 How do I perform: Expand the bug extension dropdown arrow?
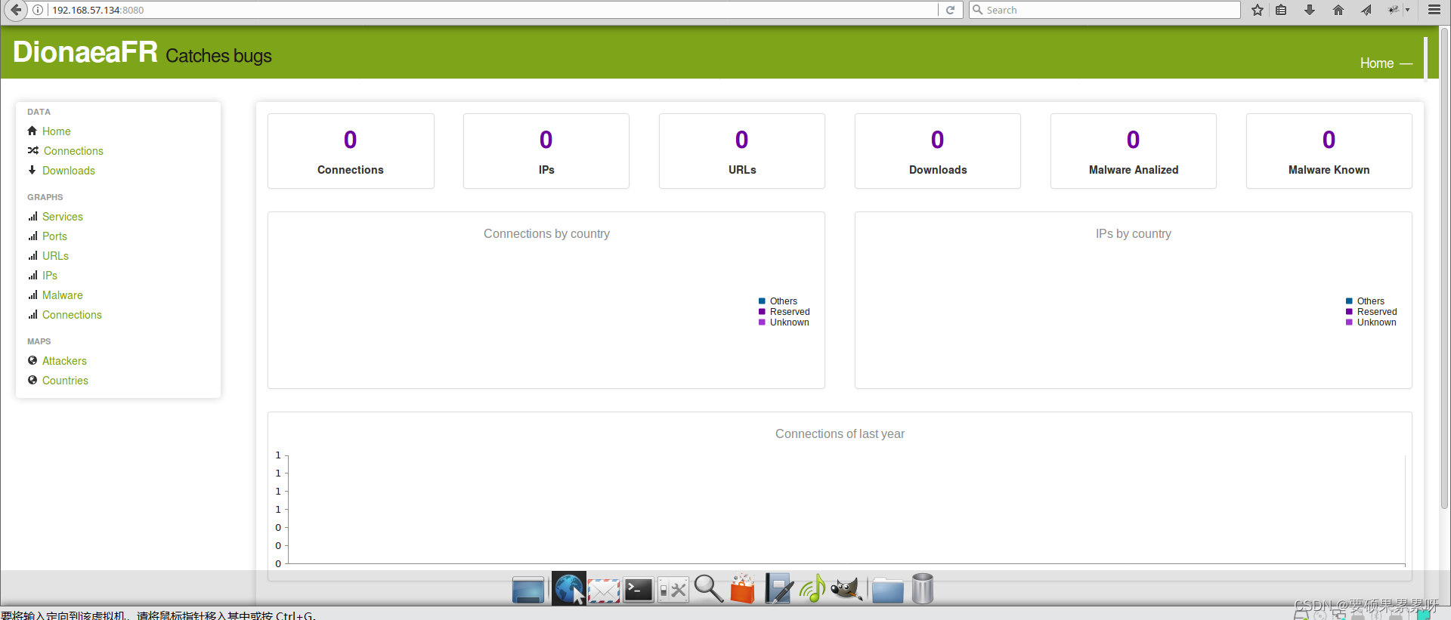click(x=1408, y=10)
